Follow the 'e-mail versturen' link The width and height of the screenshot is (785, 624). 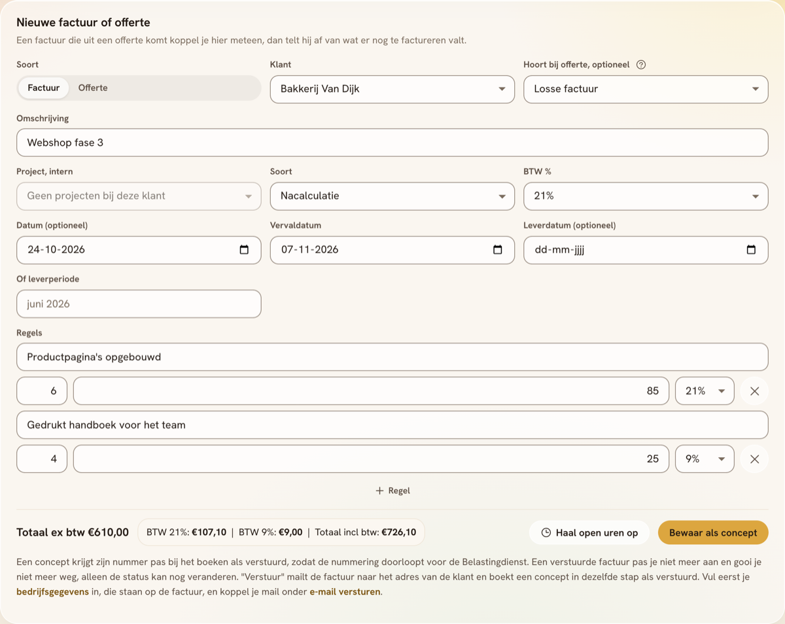(345, 592)
